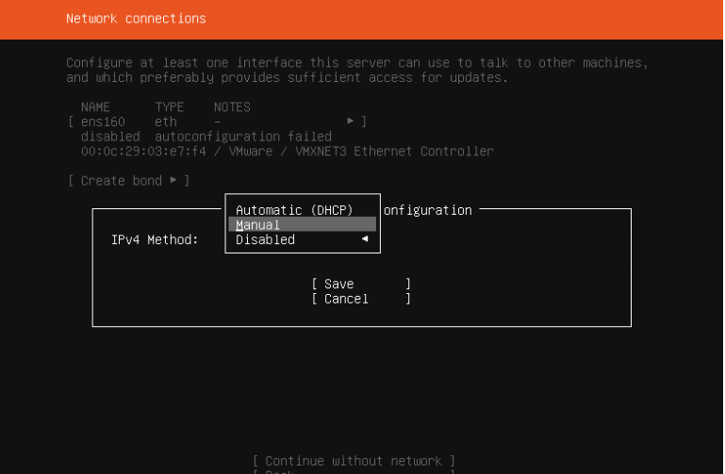Click the Save button
Screen dimensions: 725x474
pos(361,284)
